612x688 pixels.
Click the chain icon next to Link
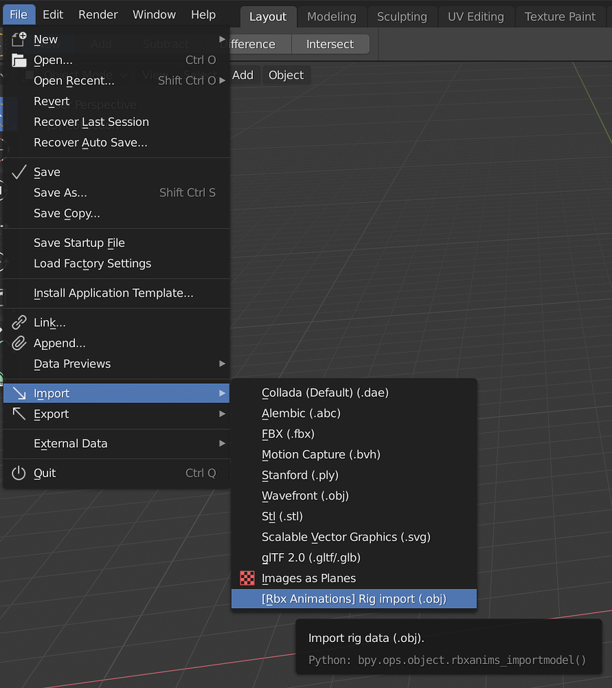click(18, 322)
